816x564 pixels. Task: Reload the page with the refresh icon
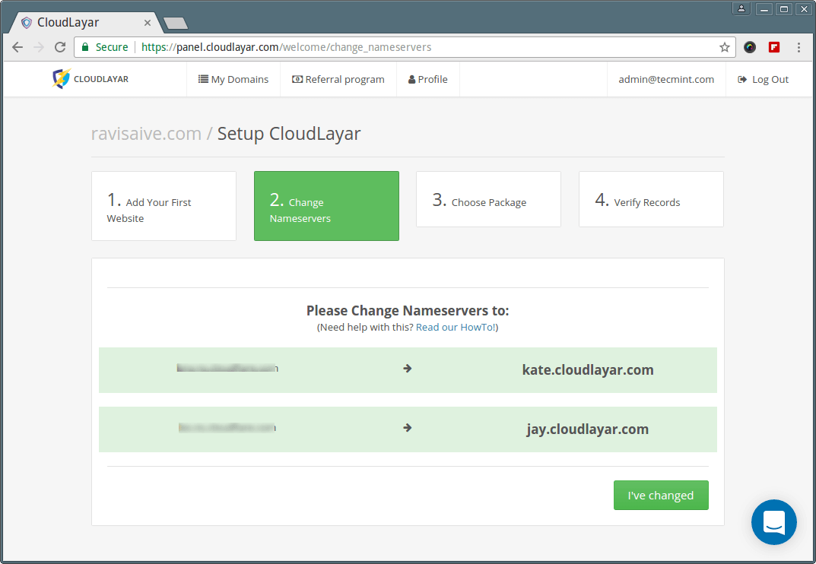click(x=60, y=47)
